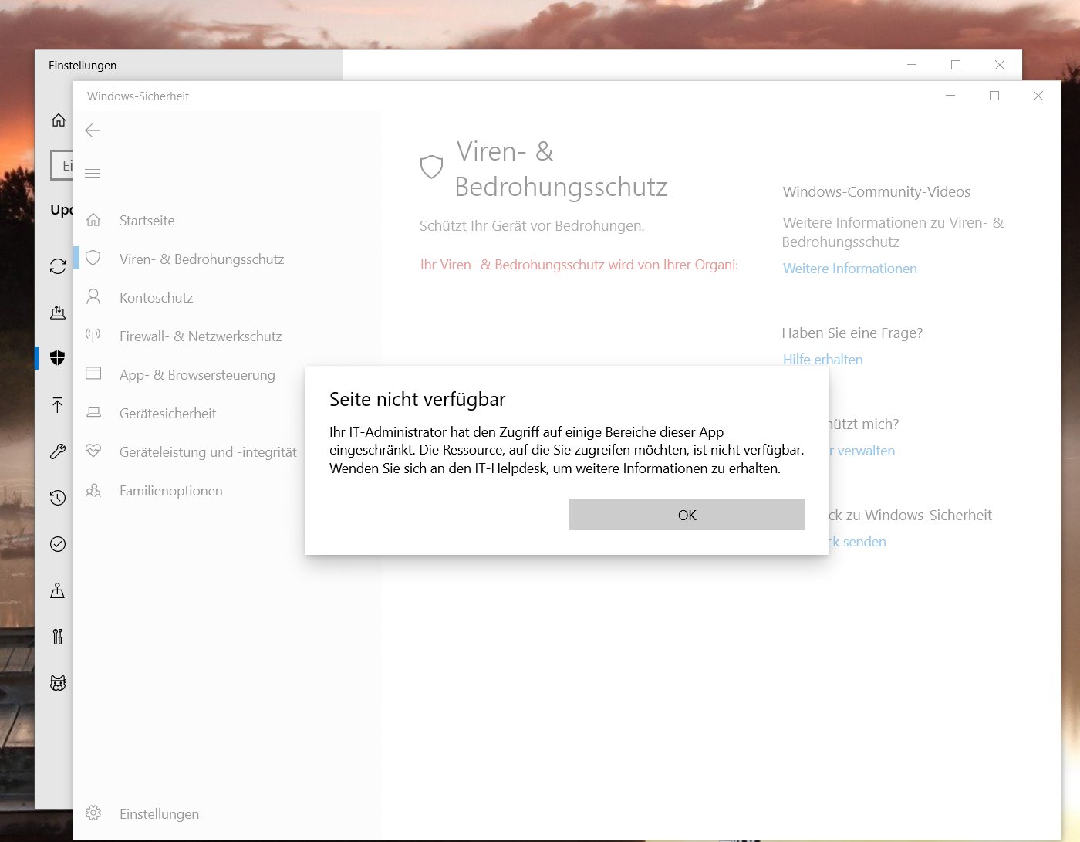Click the Windows-Community-Videos heading
This screenshot has height=842, width=1080.
click(x=876, y=192)
